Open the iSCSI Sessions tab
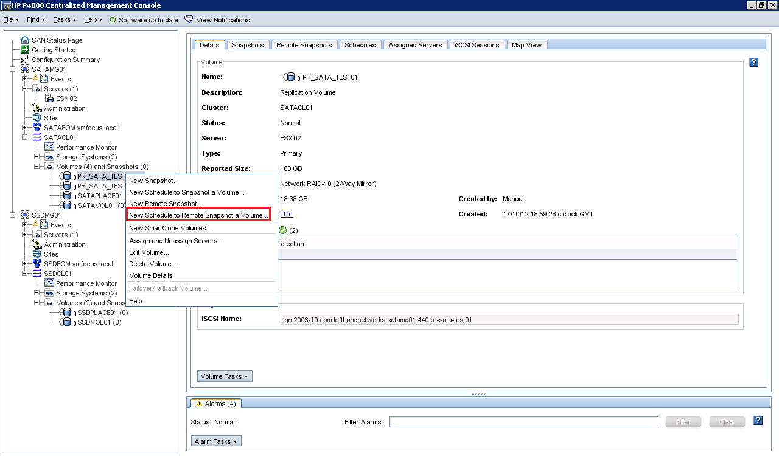779x456 pixels. (477, 45)
